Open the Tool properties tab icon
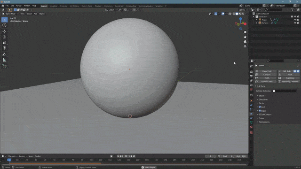Screen dimensions: 301x169 [x=251, y=66]
